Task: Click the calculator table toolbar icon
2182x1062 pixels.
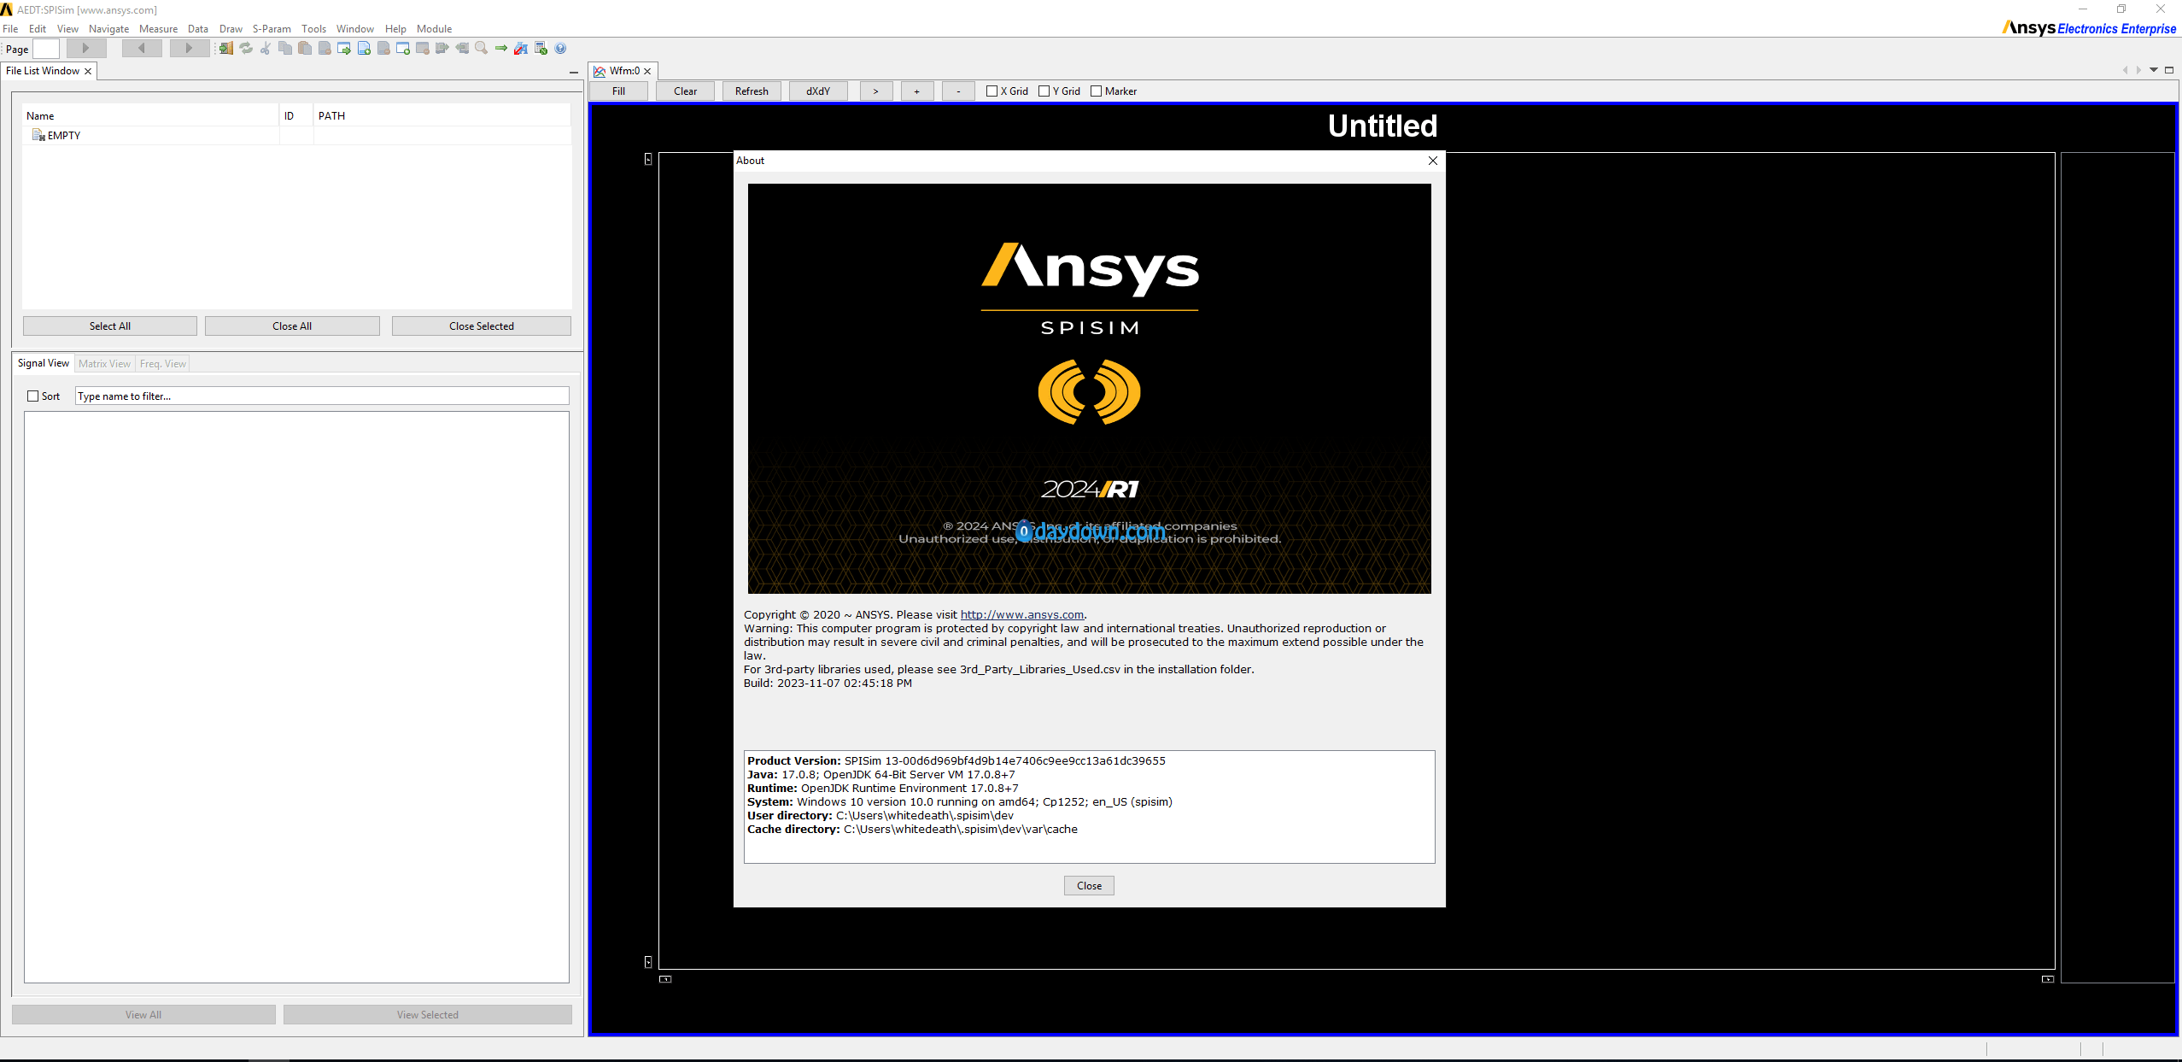Action: click(541, 49)
